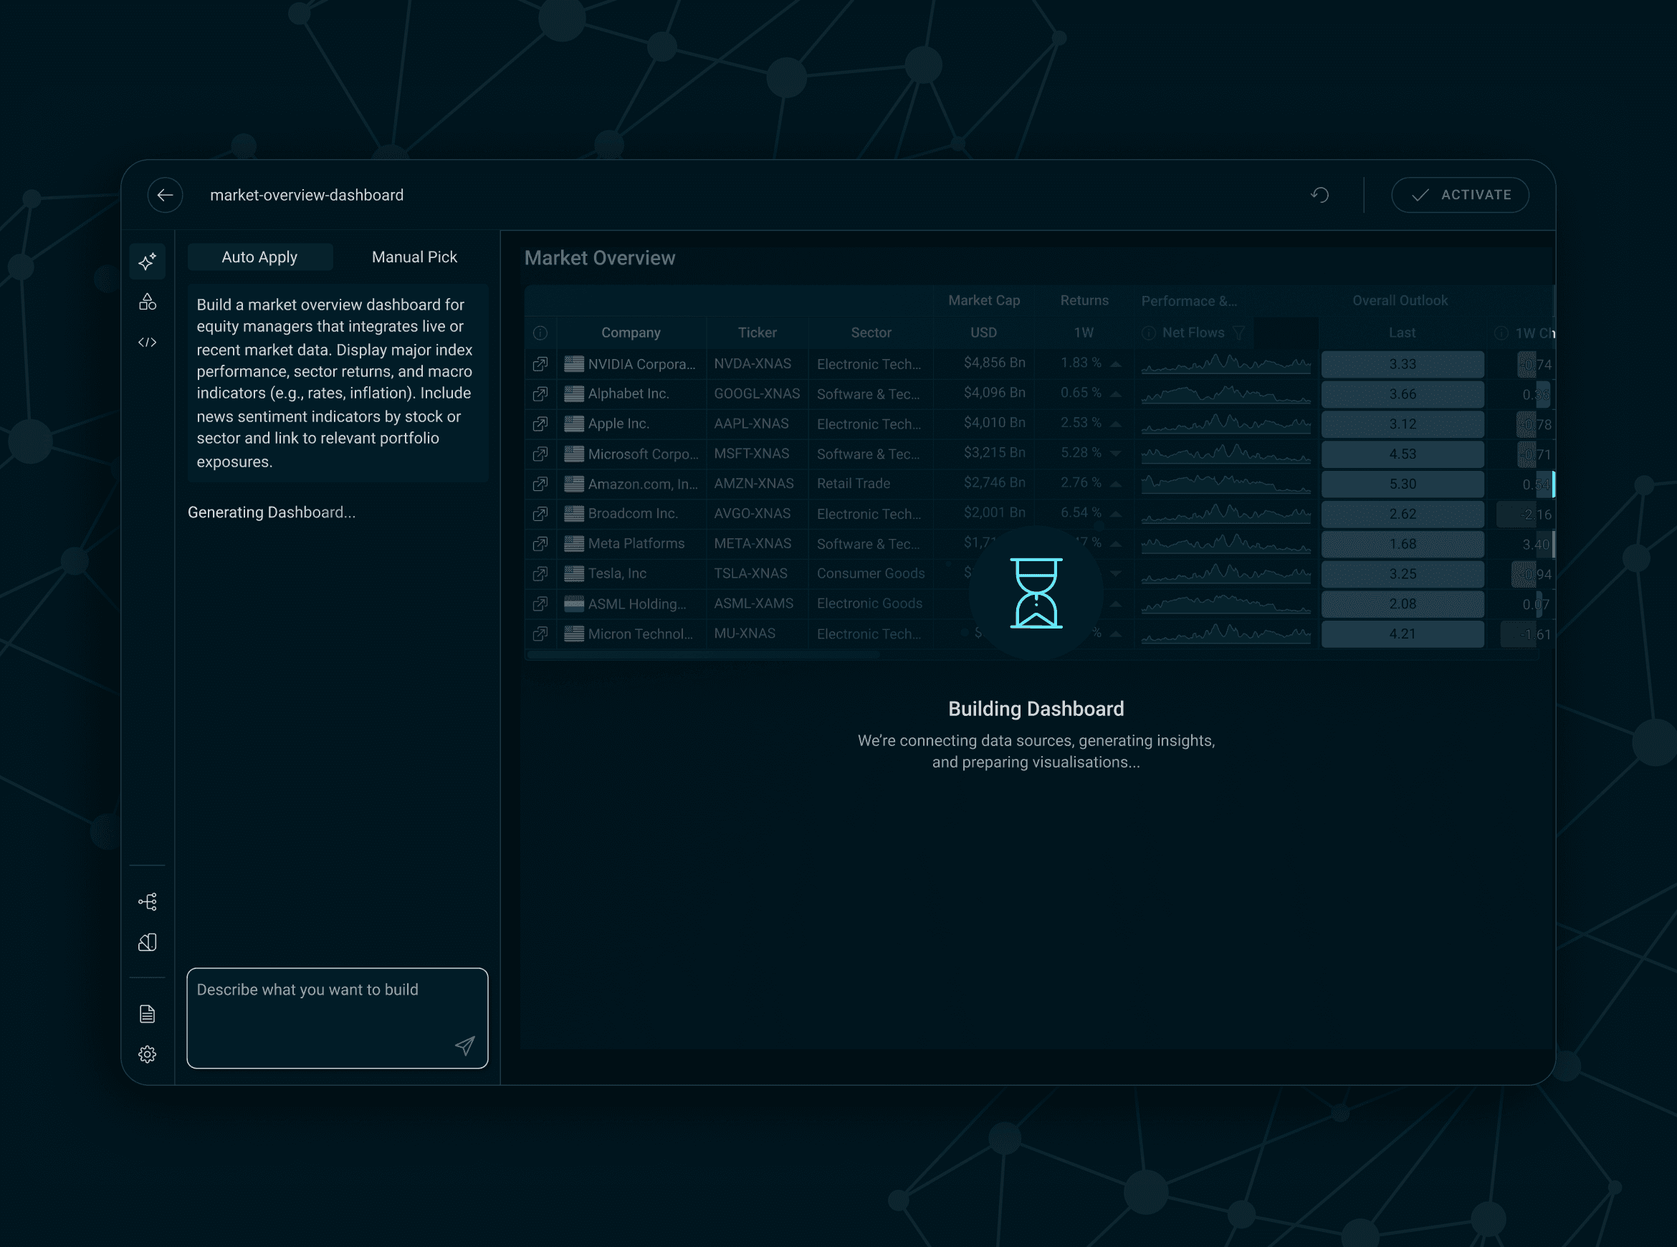Click the table horizontal scrollbar

coord(703,655)
